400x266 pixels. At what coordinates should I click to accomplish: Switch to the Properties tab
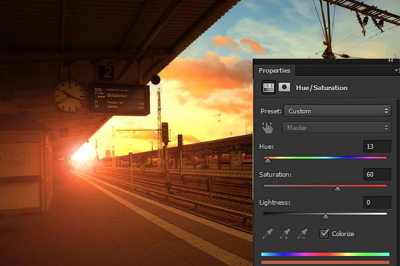(x=275, y=71)
